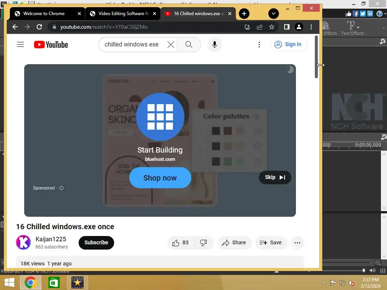
Task: Open VideoPad audio mixer levels icon
Action: [382, 270]
